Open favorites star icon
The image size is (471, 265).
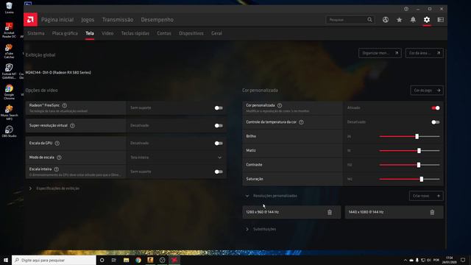(399, 20)
